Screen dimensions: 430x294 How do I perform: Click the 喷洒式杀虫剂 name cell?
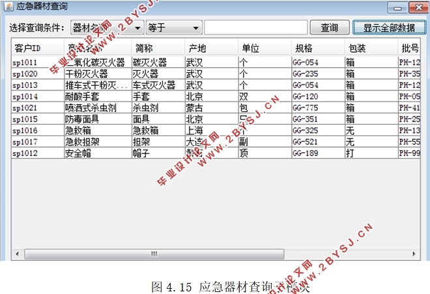(98, 108)
